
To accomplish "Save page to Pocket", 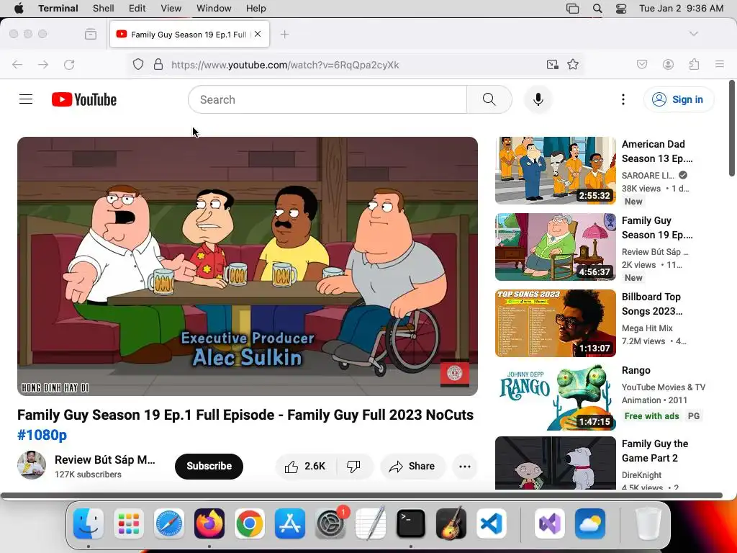I will [x=642, y=64].
